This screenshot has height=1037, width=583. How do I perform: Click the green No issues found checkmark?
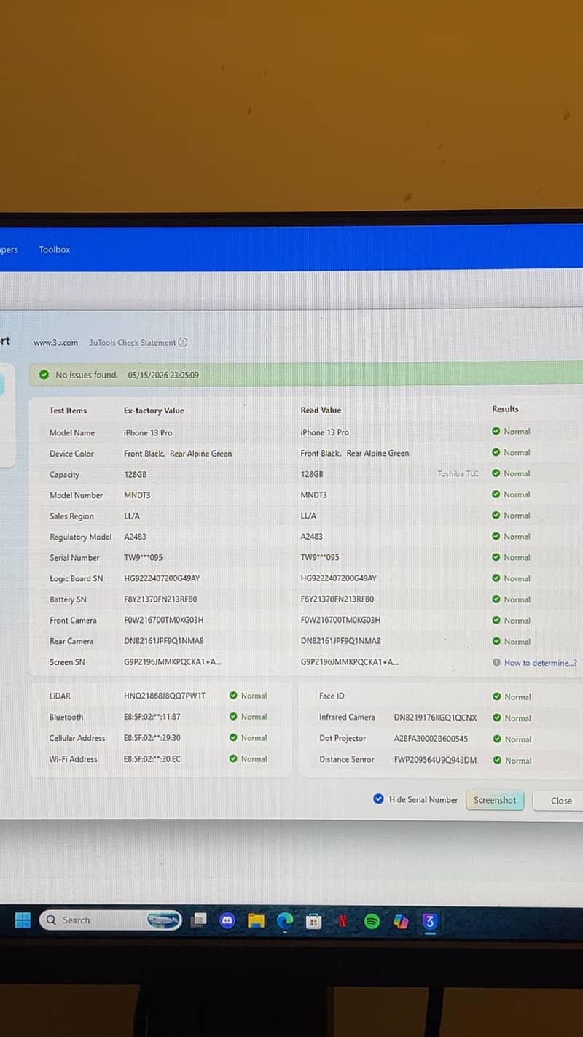click(x=44, y=375)
